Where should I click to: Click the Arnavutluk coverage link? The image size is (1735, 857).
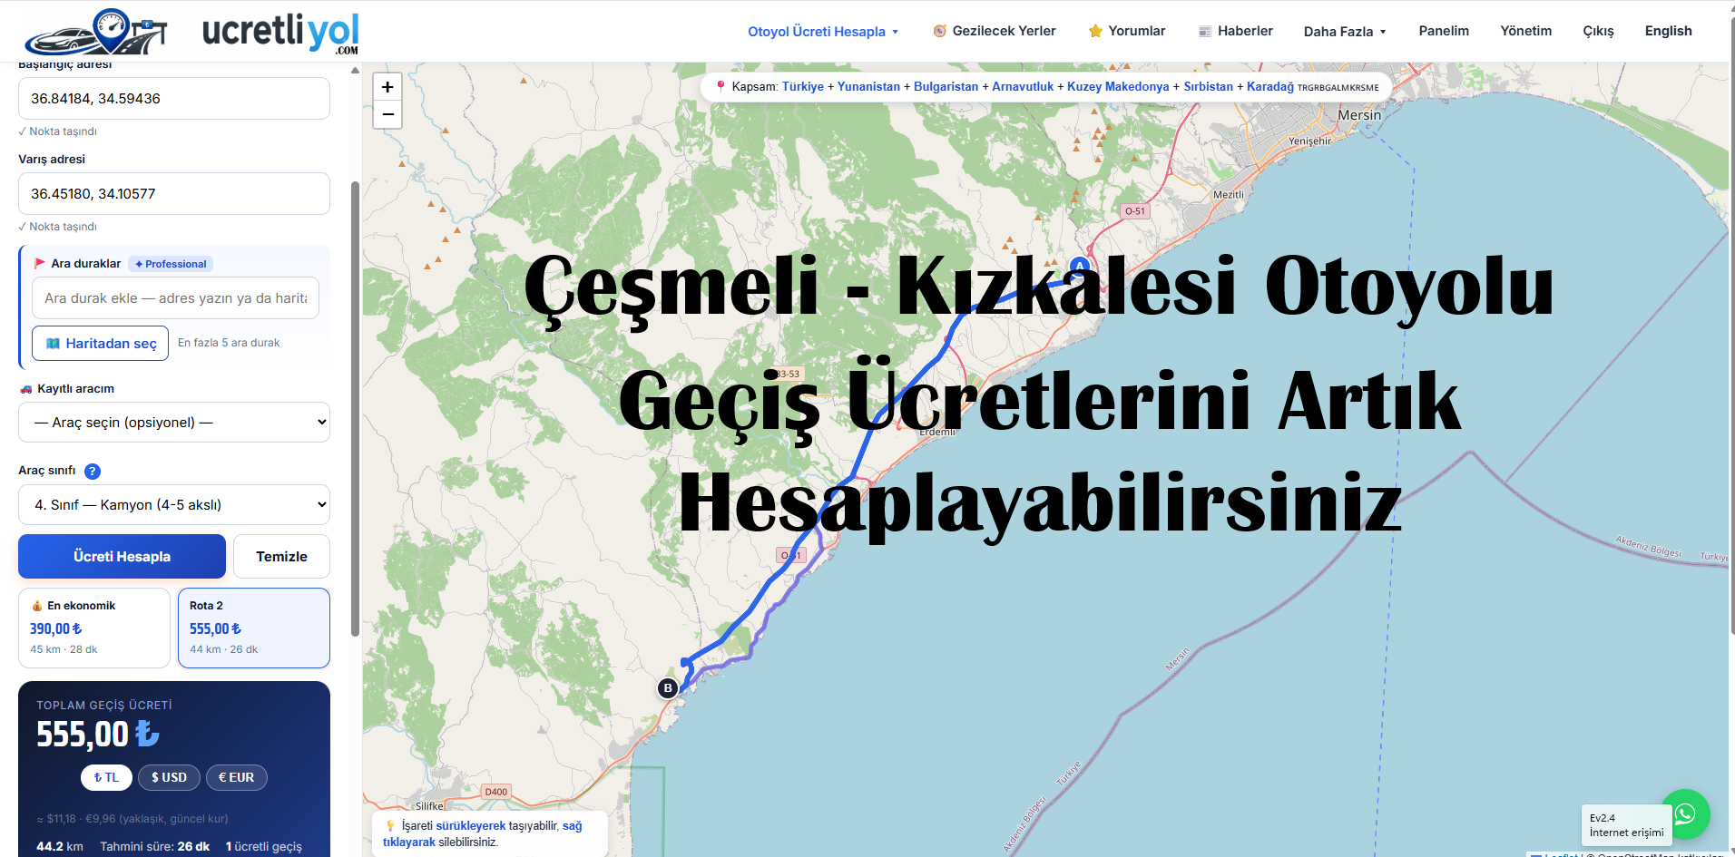click(x=1023, y=87)
